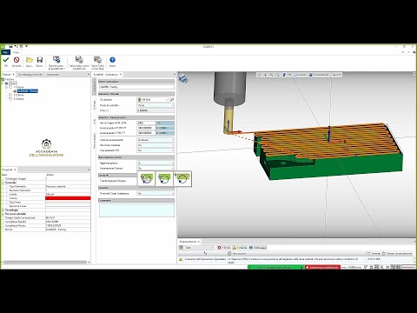
Task: Toggle the Evidenziazioni highlights button
Action: tap(319, 75)
